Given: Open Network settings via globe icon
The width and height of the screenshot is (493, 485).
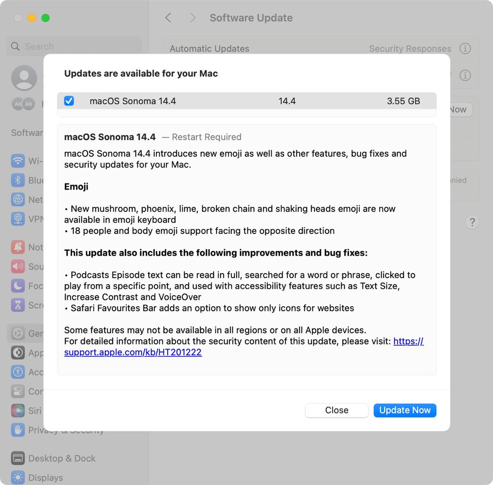Looking at the screenshot, I should 18,199.
